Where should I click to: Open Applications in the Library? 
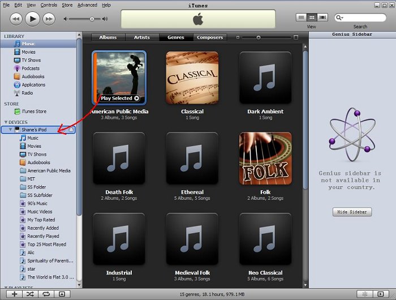(38, 85)
